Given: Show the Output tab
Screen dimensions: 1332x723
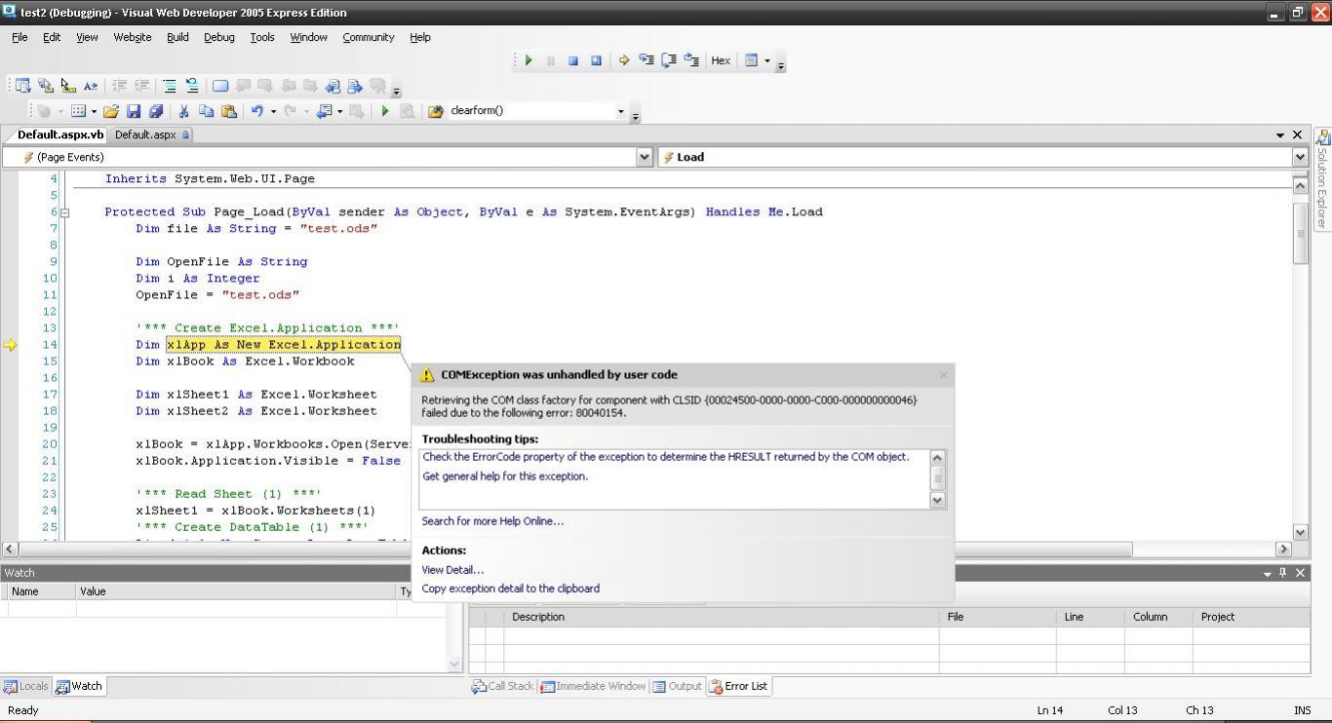Looking at the screenshot, I should (677, 686).
